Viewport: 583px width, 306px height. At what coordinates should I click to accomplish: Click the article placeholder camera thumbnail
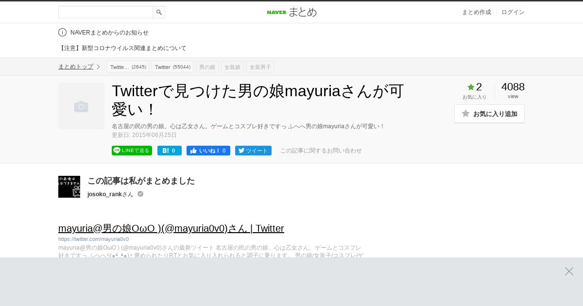click(x=81, y=106)
